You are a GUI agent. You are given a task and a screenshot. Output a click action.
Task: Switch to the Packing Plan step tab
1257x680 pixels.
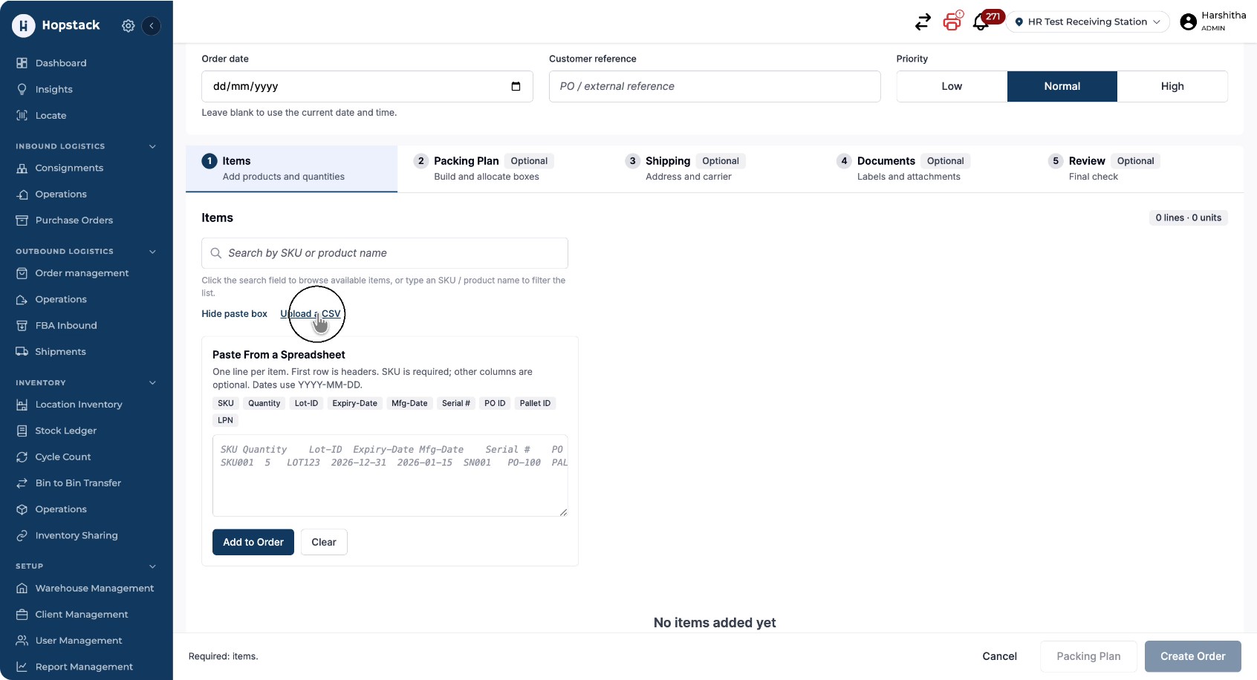503,169
